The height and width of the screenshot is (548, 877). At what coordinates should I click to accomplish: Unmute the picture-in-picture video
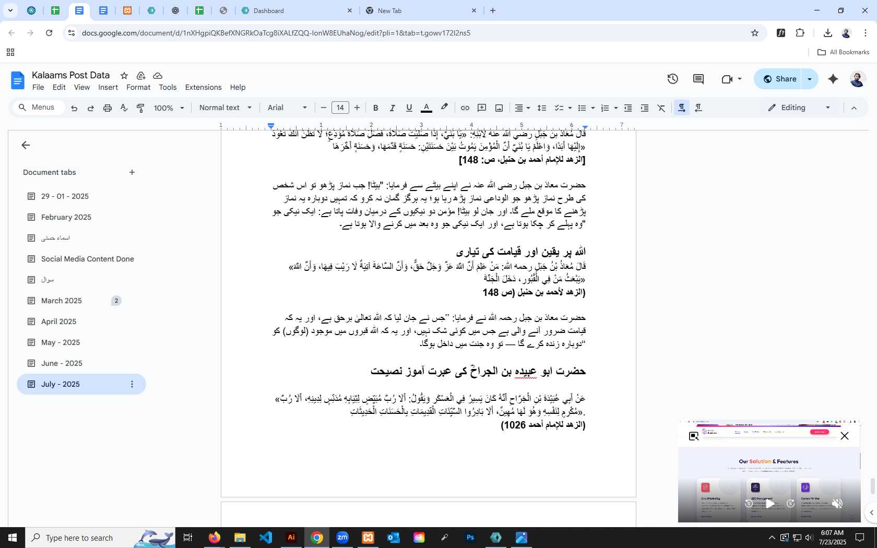pyautogui.click(x=837, y=504)
